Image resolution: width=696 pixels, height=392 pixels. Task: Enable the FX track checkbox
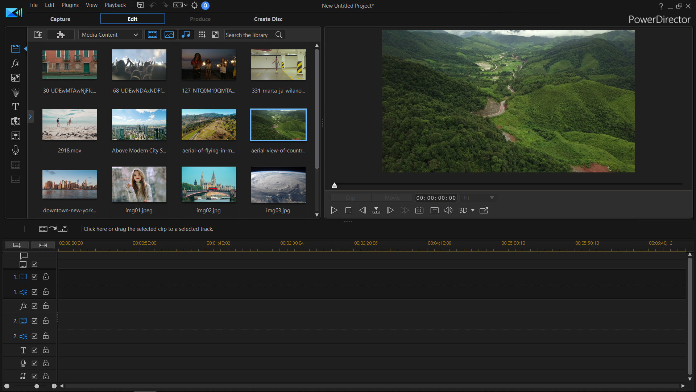coord(34,306)
